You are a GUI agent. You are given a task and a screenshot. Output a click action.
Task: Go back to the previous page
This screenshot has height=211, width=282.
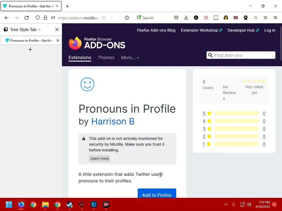tap(7, 18)
